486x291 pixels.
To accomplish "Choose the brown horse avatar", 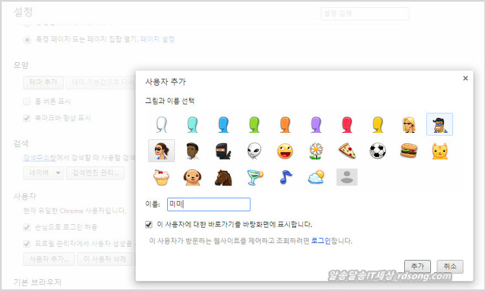I will [x=222, y=176].
